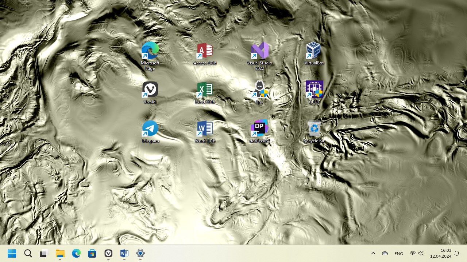
Task: Launch Edge from the taskbar
Action: 76,254
